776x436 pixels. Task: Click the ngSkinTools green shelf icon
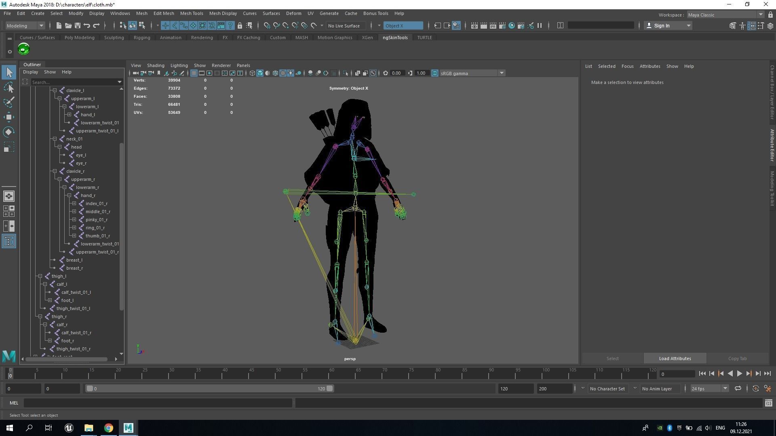(24, 49)
